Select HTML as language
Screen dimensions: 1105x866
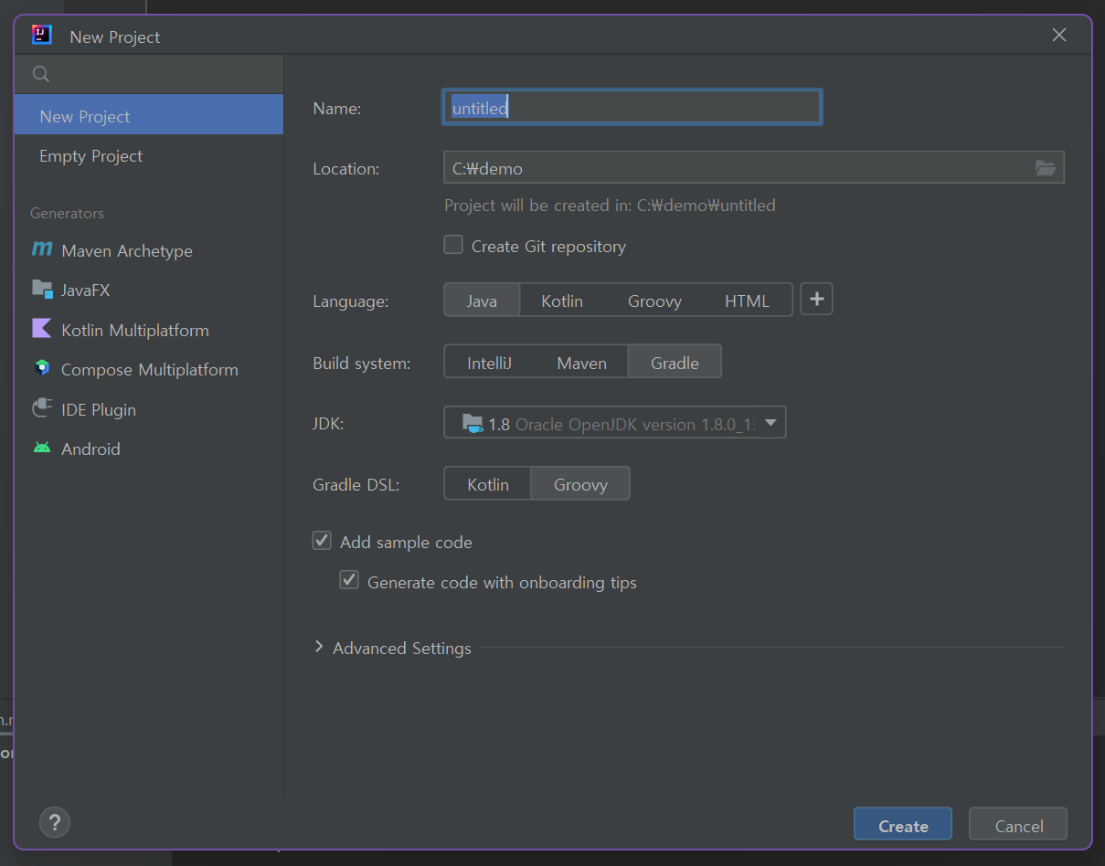tap(747, 301)
